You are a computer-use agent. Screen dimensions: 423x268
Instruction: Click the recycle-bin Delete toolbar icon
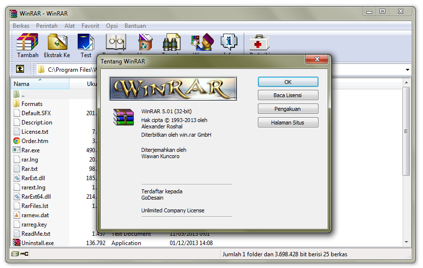[x=145, y=42]
